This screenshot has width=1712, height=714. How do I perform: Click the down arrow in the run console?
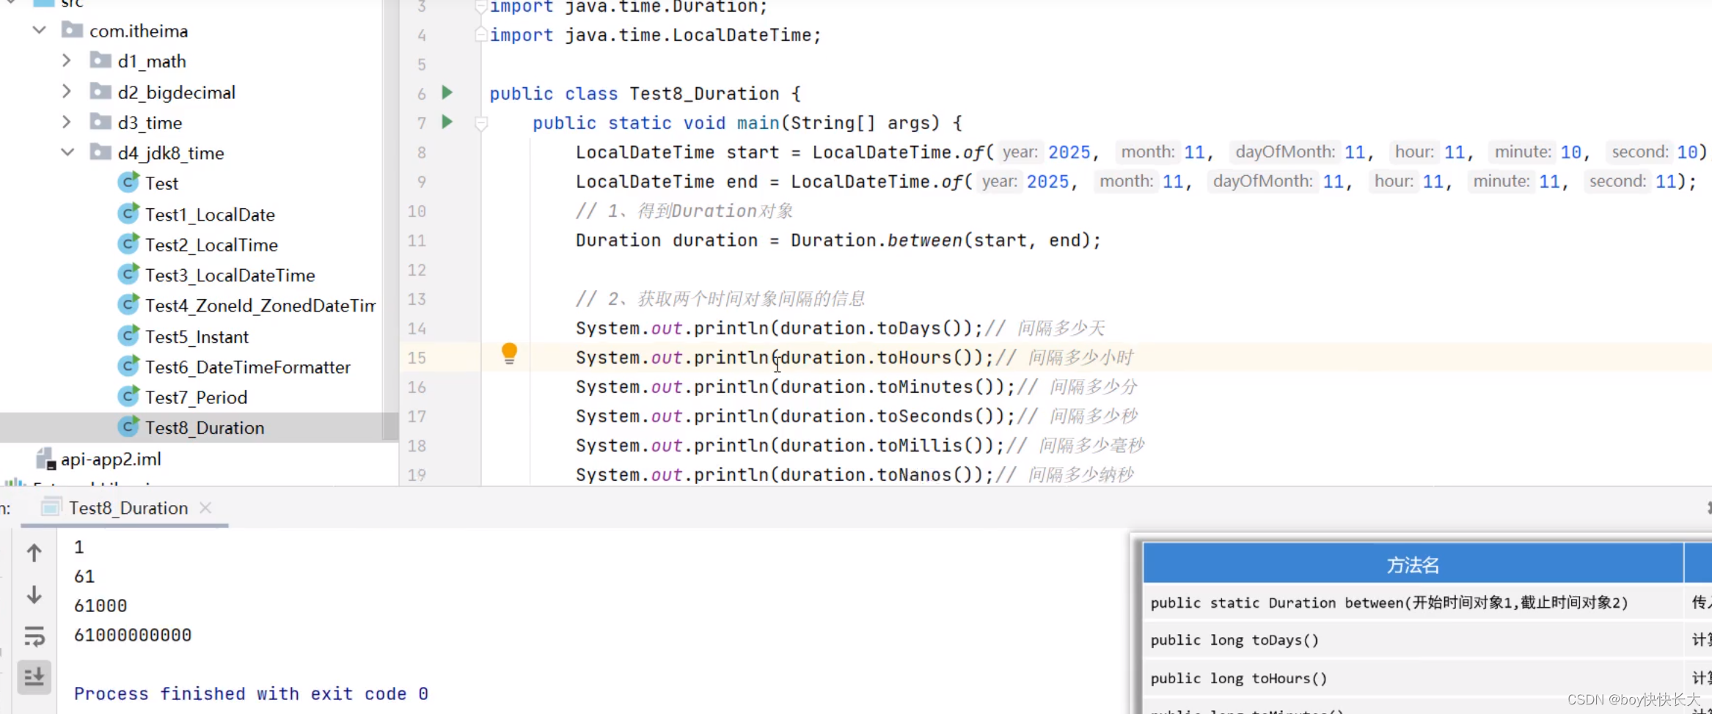click(34, 594)
